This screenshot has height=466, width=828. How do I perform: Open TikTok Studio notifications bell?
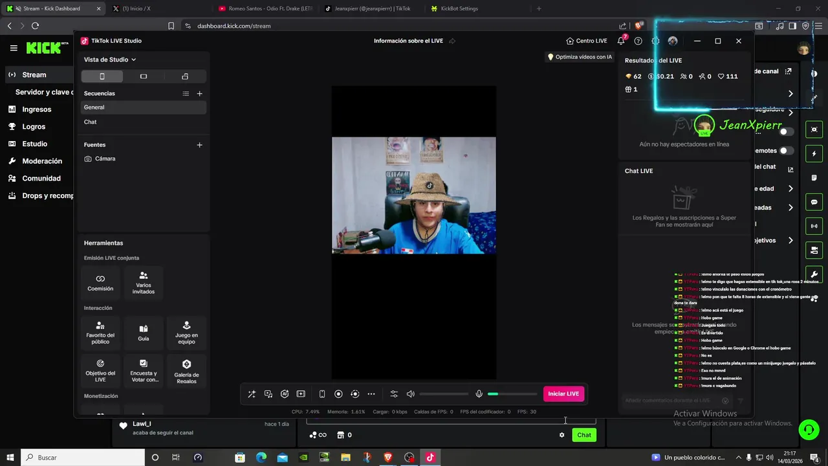click(621, 41)
